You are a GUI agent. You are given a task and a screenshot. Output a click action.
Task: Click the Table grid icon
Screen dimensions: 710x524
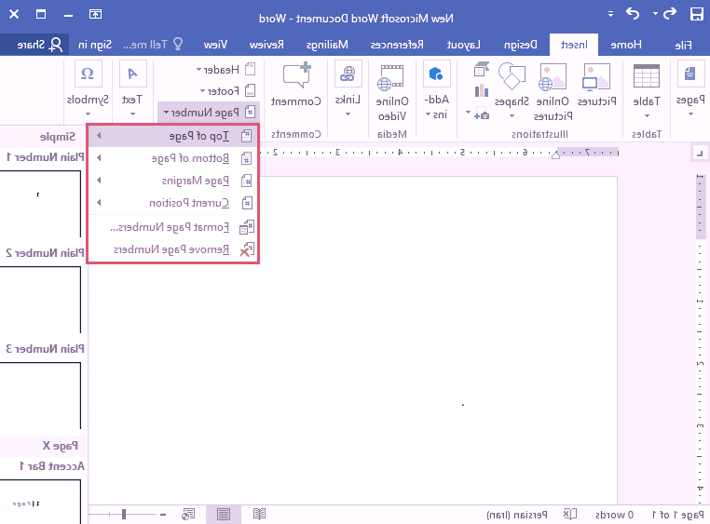click(647, 75)
